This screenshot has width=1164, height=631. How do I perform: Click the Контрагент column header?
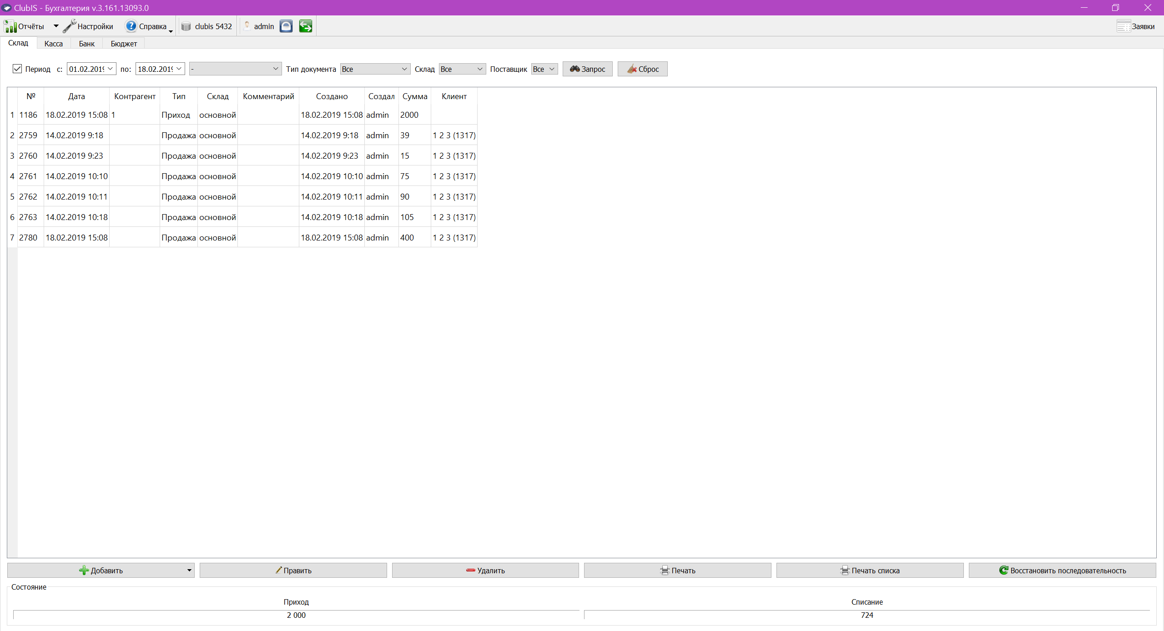click(x=135, y=96)
